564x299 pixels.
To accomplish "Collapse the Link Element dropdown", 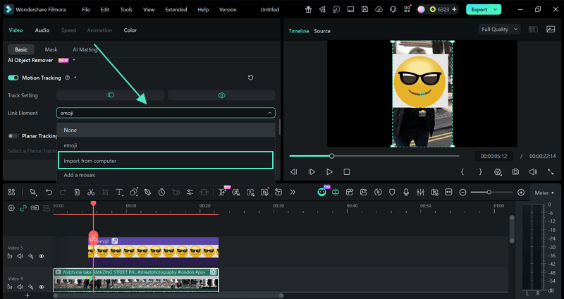I will 269,113.
